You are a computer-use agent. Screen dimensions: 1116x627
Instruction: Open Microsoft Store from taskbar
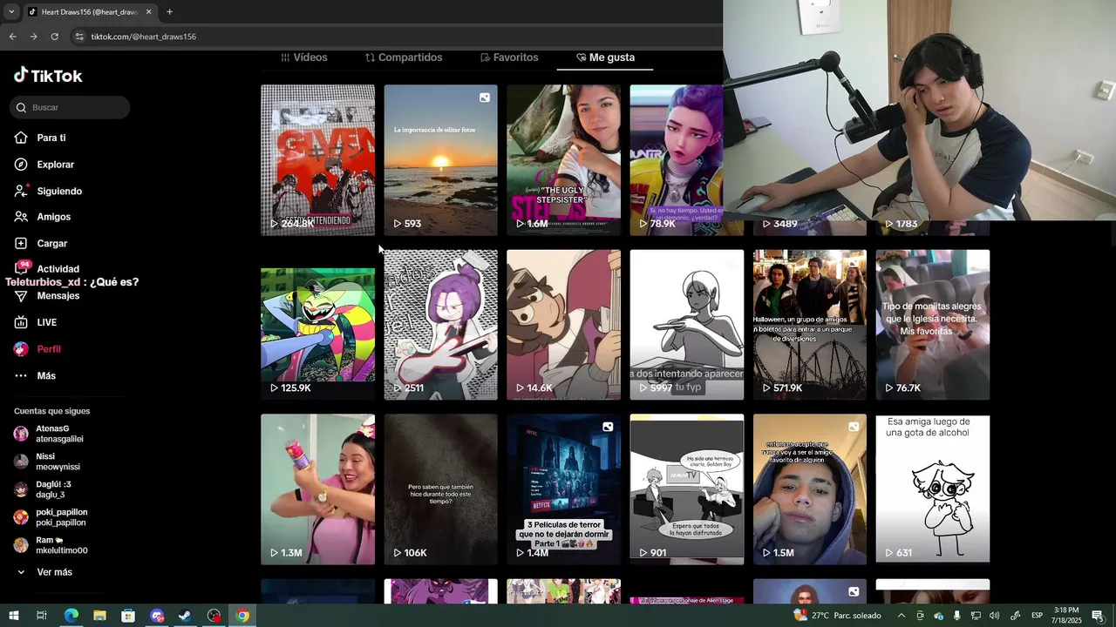coord(128,616)
